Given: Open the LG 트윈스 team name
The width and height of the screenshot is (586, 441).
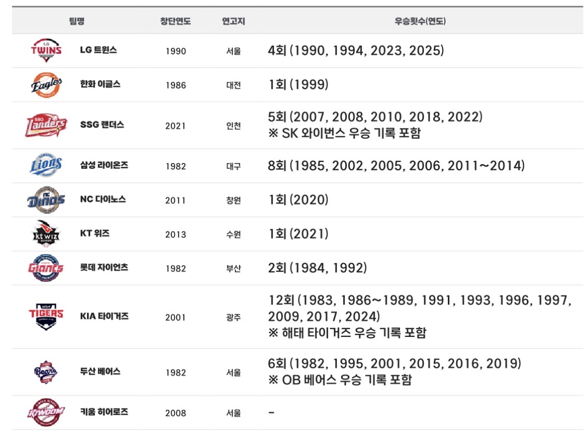Looking at the screenshot, I should click(98, 50).
